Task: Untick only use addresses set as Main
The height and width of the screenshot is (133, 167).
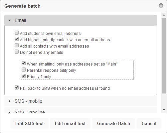Action: [x=24, y=63]
